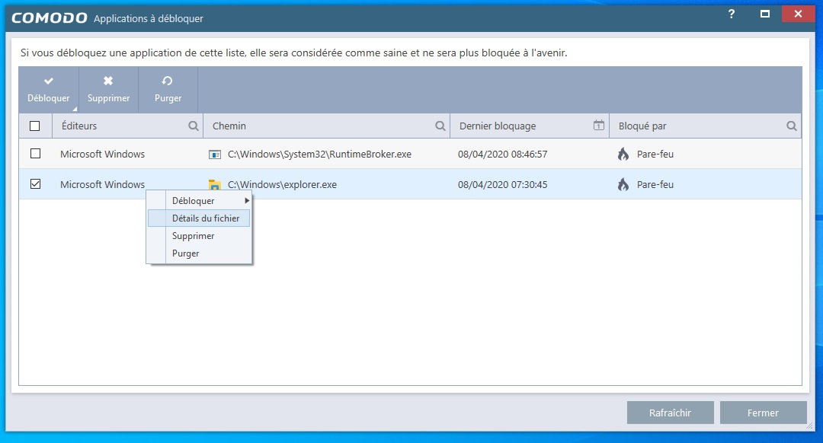
Task: Choose Détails du fichier from context menu
Action: [x=199, y=218]
